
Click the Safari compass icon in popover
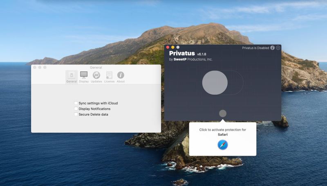point(223,145)
